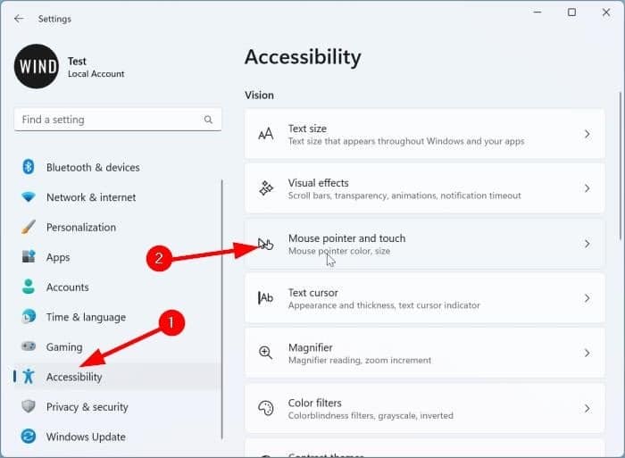Click the back arrow in Settings
625x458 pixels.
[x=19, y=19]
